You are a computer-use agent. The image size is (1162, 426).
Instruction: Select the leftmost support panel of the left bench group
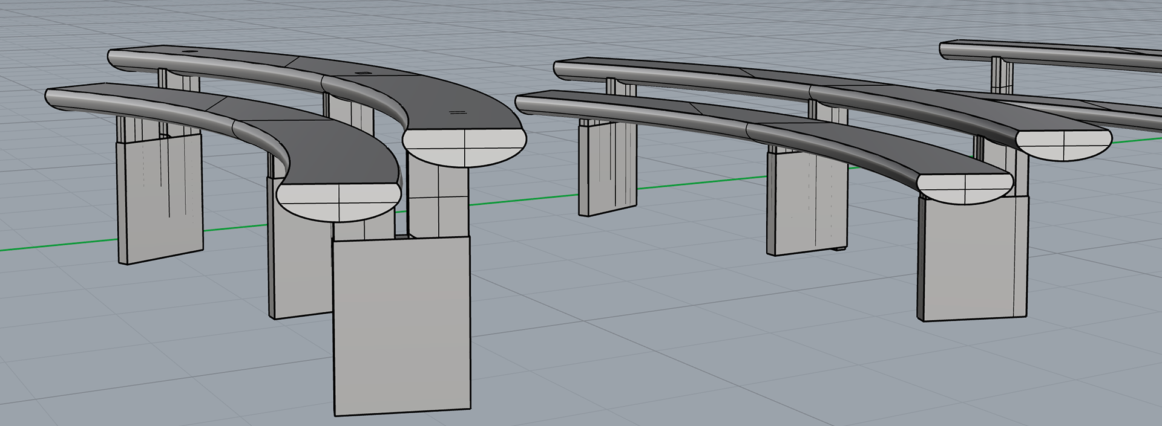[160, 199]
